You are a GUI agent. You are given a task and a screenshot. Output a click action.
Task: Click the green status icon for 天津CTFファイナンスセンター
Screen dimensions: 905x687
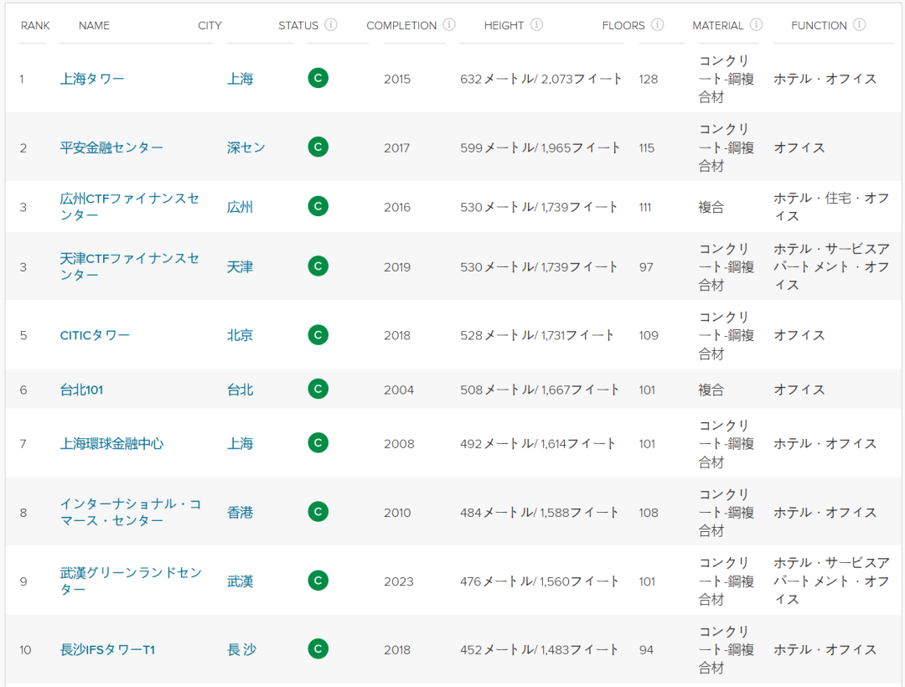tap(318, 266)
